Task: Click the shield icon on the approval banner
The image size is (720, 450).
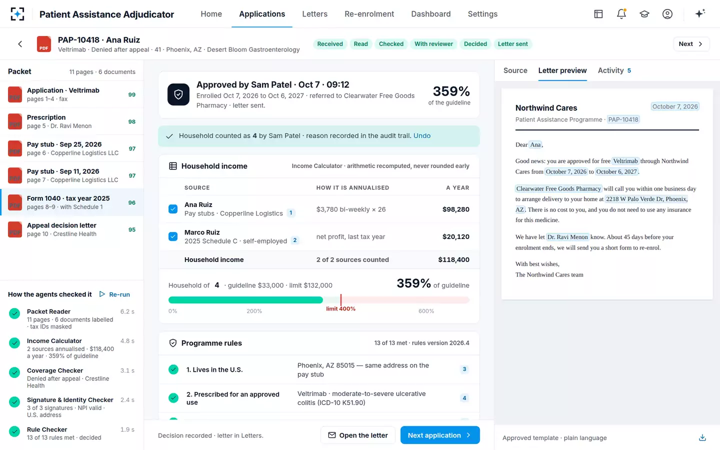Action: click(x=178, y=94)
